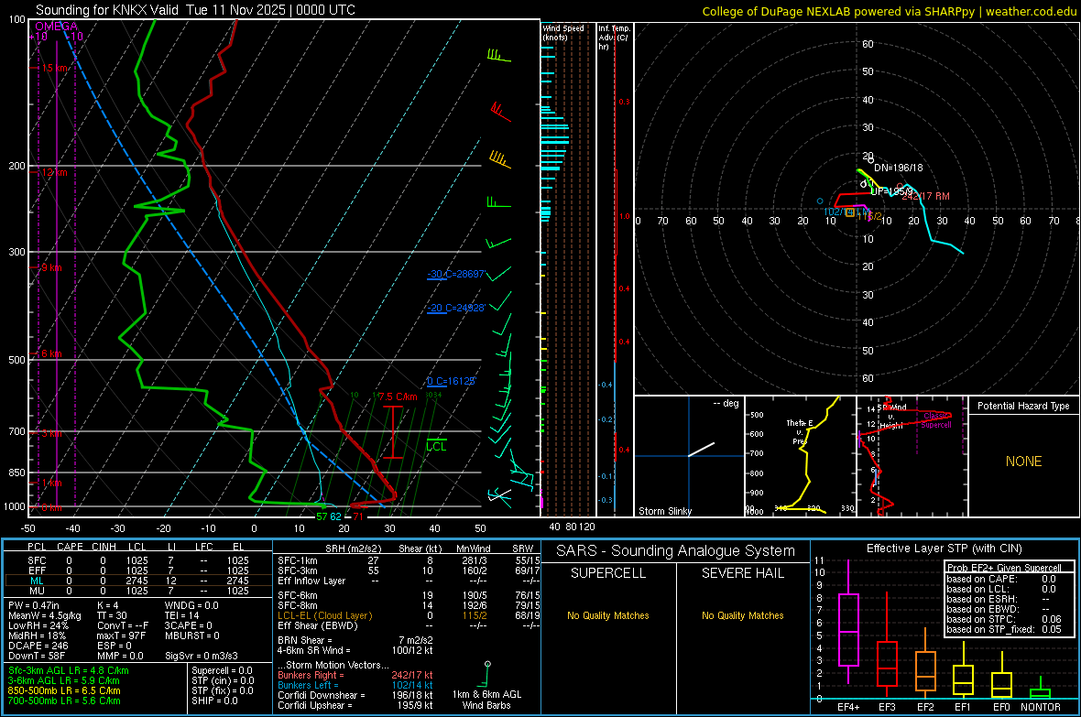Click the DownT = 58F value
Viewport: 1081px width, 717px height.
[37, 657]
